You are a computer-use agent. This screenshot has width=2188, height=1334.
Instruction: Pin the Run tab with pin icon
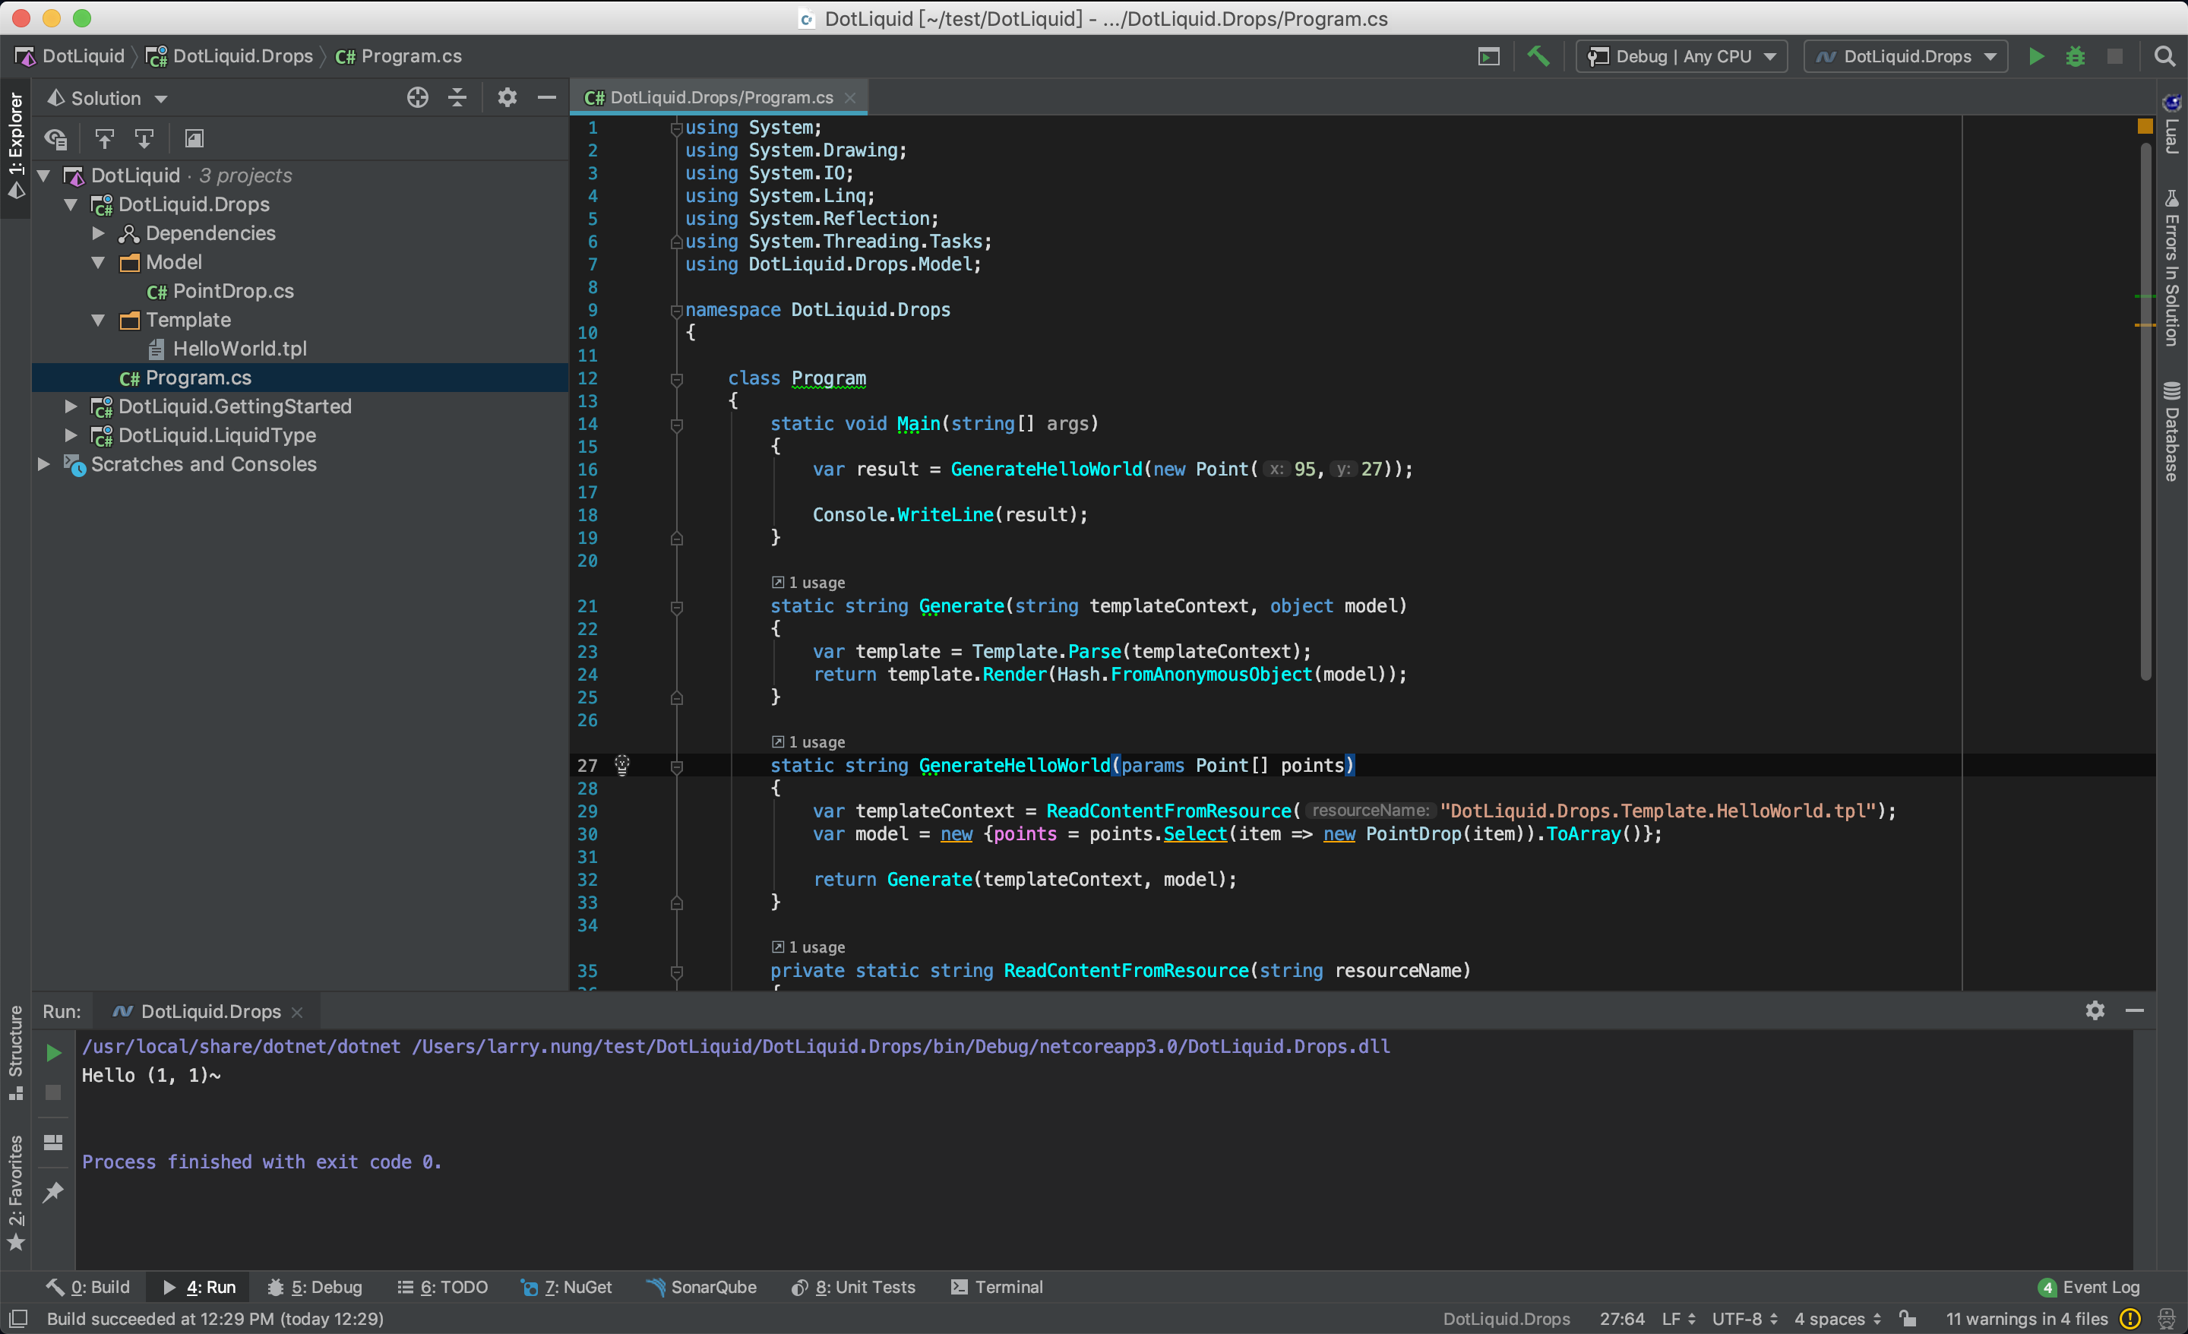coord(53,1191)
